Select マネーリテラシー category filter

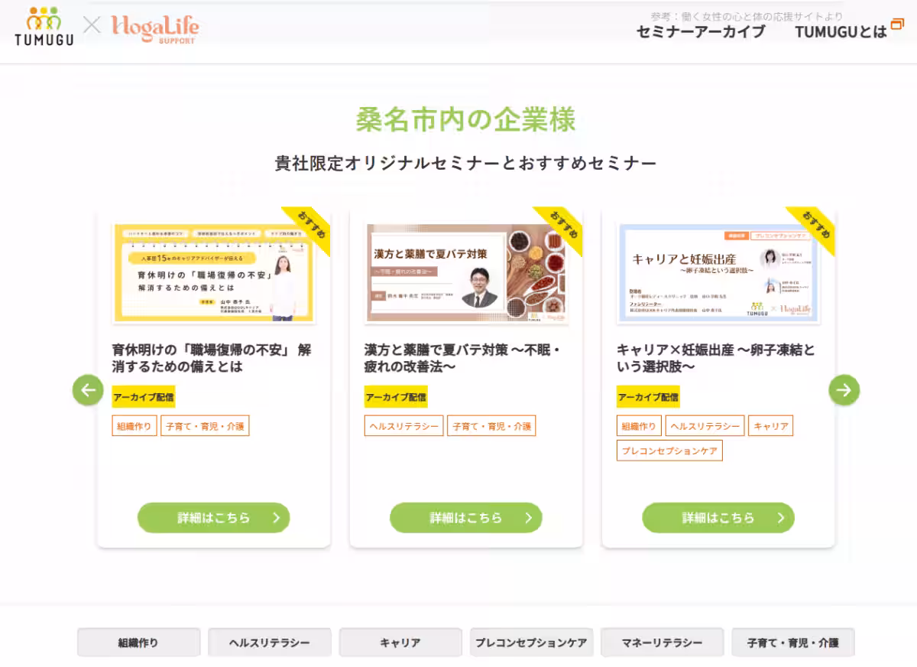[663, 643]
